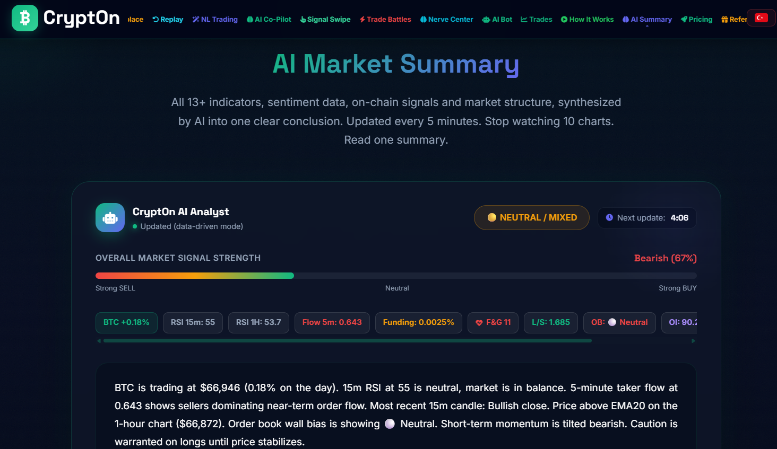Click the yellow dot in NEUTRAL badge
The height and width of the screenshot is (449, 777).
point(491,217)
